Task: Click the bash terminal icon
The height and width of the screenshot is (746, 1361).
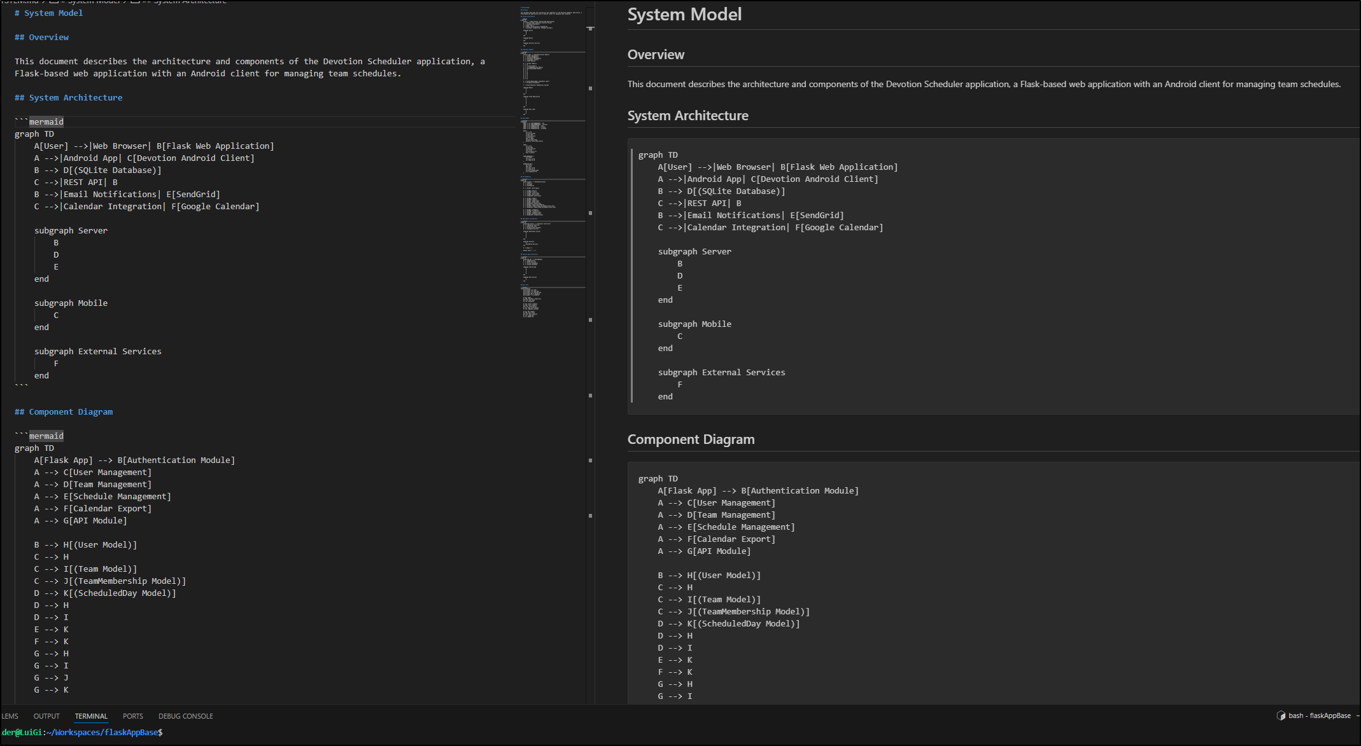Action: pyautogui.click(x=1281, y=715)
